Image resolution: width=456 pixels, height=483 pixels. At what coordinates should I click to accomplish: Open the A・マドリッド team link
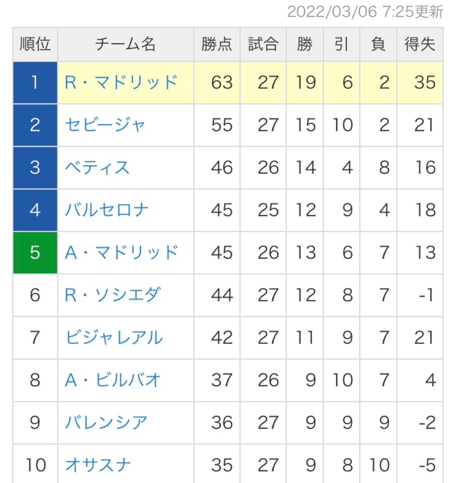(x=121, y=252)
